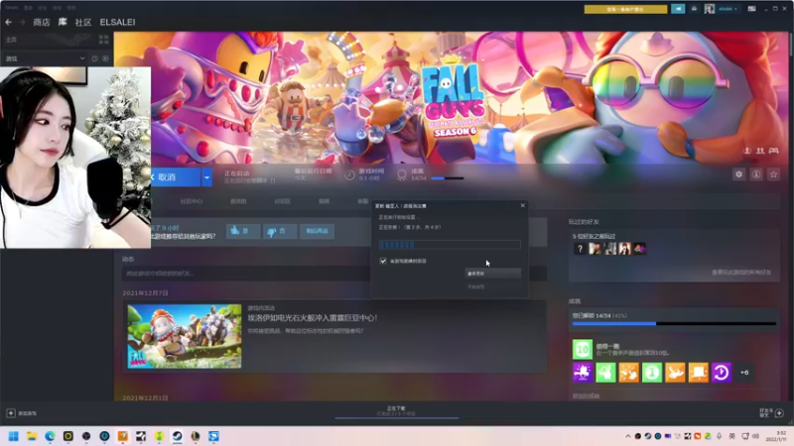The image size is (794, 446).
Task: Expand the dropdown arrow beside 取消
Action: [x=207, y=177]
